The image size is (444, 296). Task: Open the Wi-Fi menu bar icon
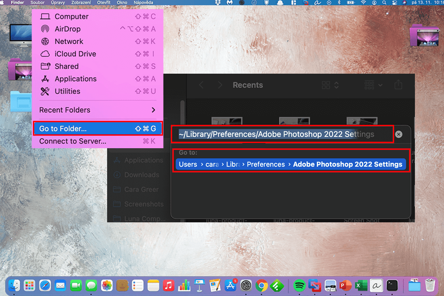coord(363,3)
